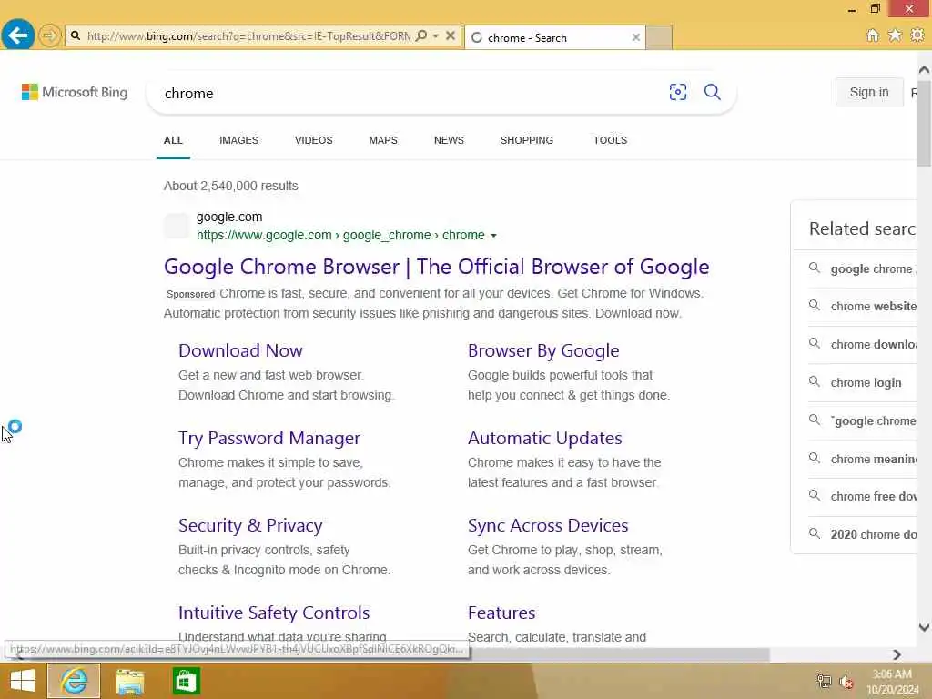Open the address bar autocomplete dropdown arrow
This screenshot has height=699, width=932.
pos(436,35)
